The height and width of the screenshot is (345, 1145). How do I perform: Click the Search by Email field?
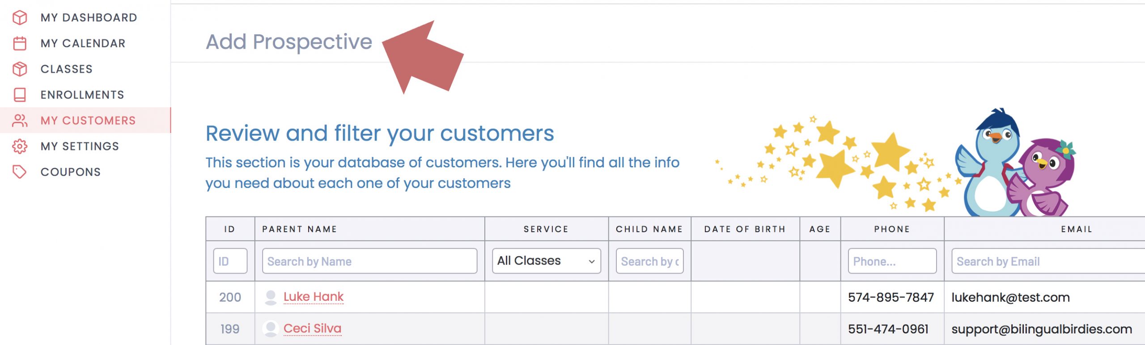pos(1048,261)
